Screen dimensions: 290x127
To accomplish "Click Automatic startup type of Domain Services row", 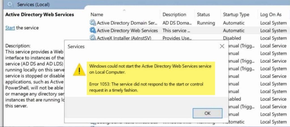I will tap(234, 23).
